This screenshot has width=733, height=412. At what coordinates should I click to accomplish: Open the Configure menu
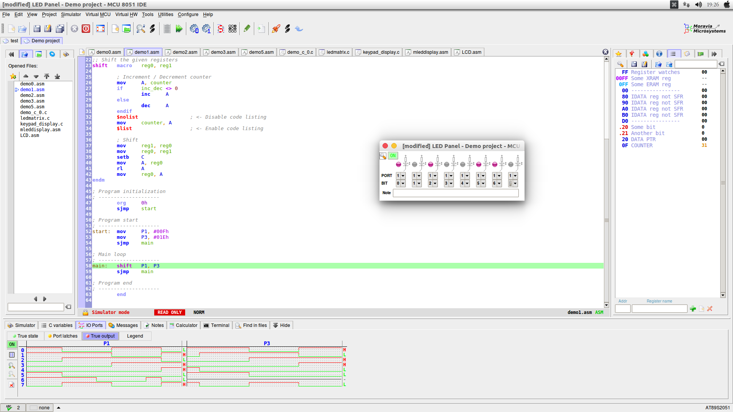(x=188, y=14)
